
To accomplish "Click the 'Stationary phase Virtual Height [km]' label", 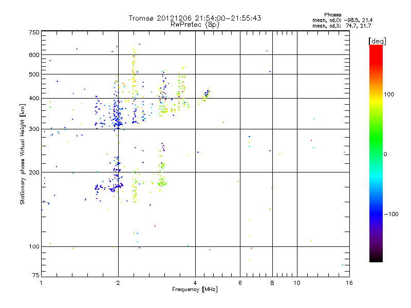I will point(22,154).
